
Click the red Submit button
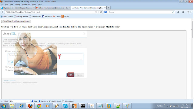[x=71, y=75]
